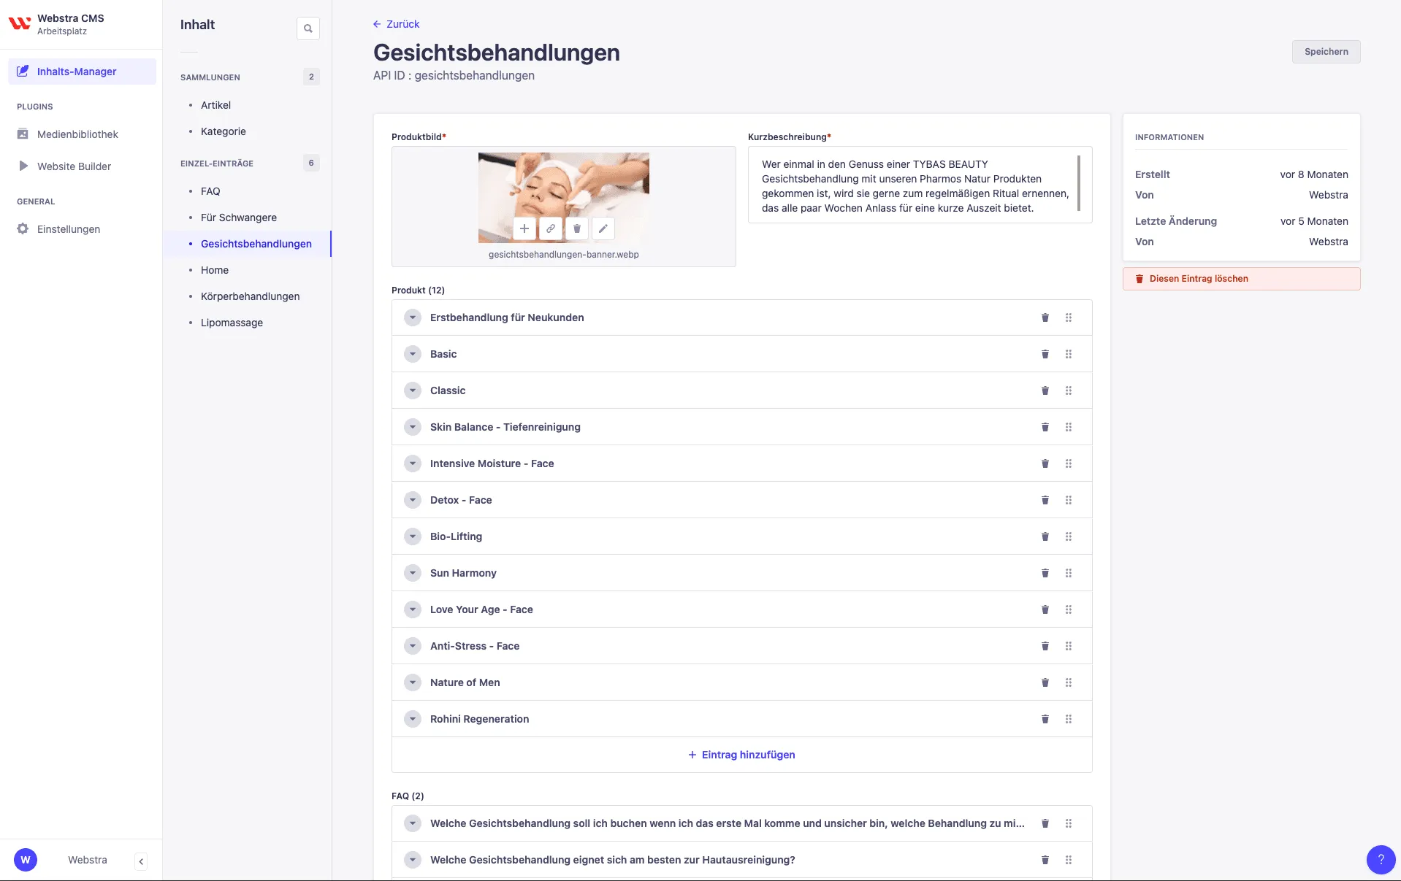Delete Skin Balance - Tiefenreinigung entry
The height and width of the screenshot is (881, 1401).
pos(1045,427)
